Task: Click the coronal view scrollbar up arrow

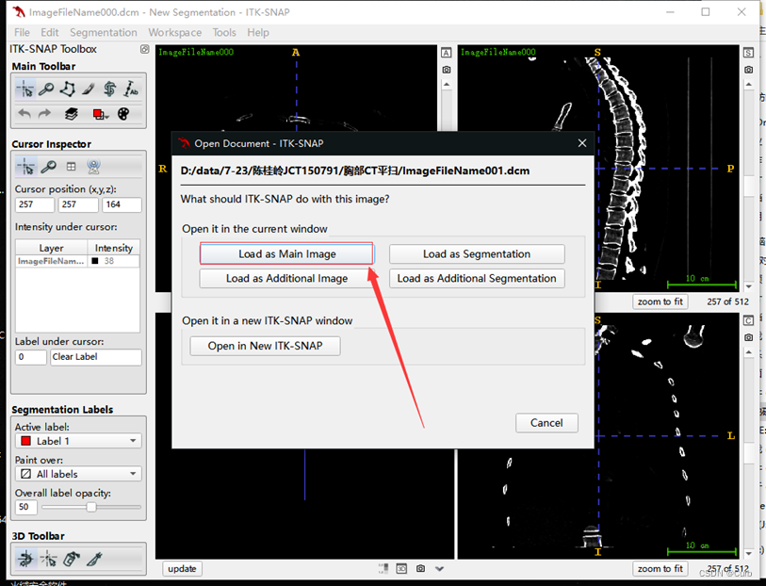Action: pyautogui.click(x=748, y=352)
